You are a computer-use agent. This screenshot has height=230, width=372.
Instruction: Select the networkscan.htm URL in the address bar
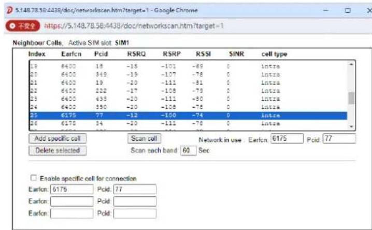point(134,25)
